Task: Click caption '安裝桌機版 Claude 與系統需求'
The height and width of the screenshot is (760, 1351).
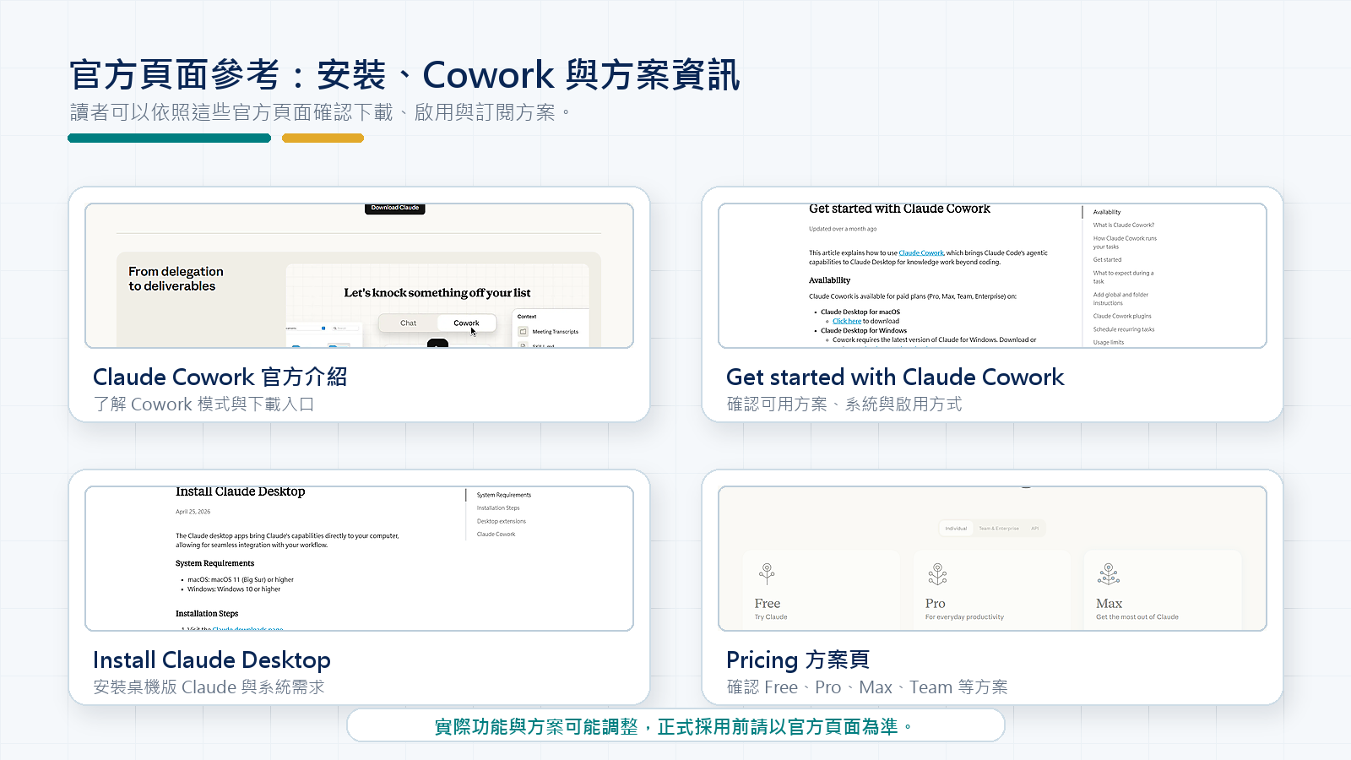Action: (209, 687)
